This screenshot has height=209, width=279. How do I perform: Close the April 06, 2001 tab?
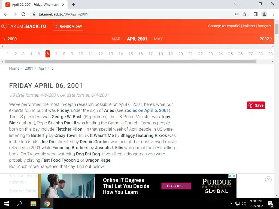(x=63, y=5)
